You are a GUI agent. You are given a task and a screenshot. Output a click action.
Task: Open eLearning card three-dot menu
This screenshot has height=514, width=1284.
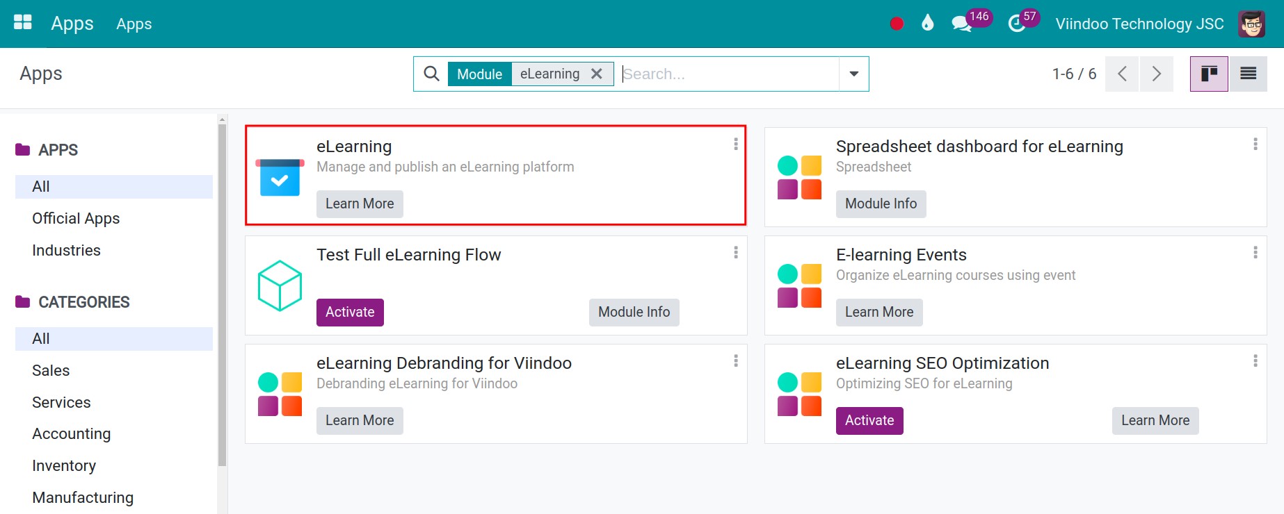point(735,144)
